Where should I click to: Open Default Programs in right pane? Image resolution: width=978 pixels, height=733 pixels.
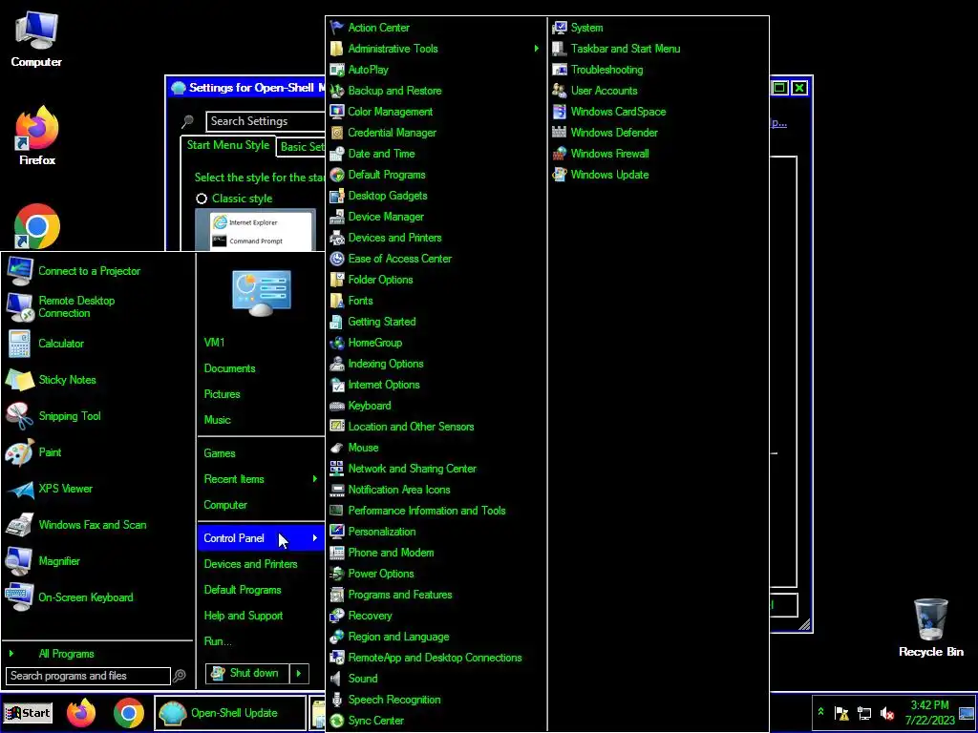(243, 590)
